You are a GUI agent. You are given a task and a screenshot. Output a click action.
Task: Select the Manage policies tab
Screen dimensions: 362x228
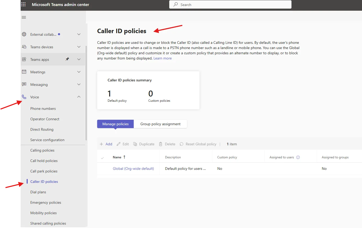(x=115, y=124)
